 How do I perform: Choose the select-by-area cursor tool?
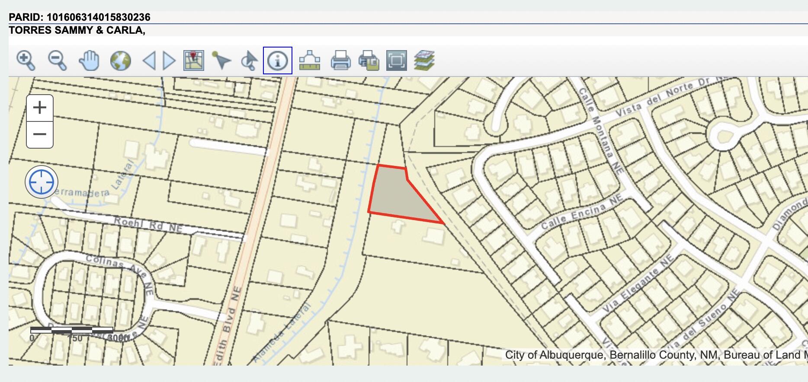pyautogui.click(x=249, y=60)
